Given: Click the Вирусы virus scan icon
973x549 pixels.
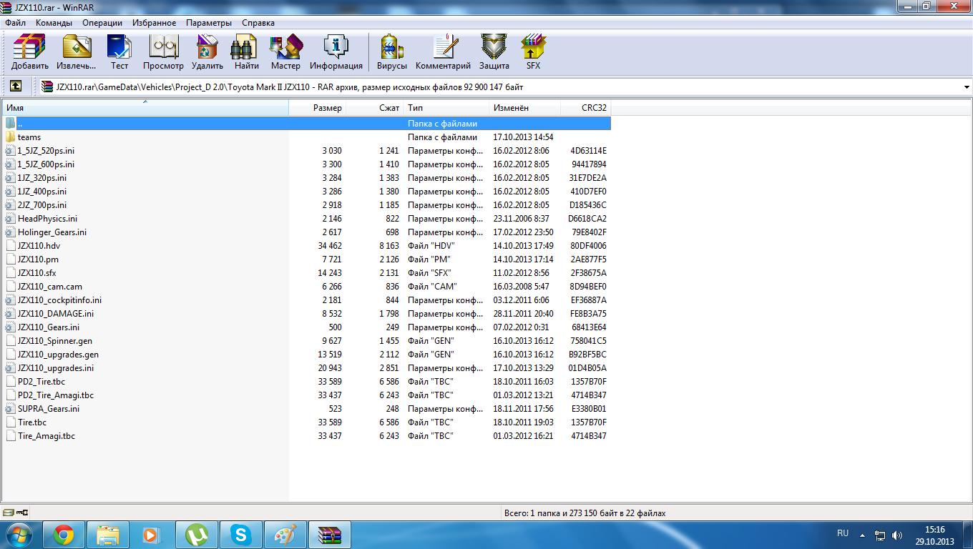Looking at the screenshot, I should [391, 52].
